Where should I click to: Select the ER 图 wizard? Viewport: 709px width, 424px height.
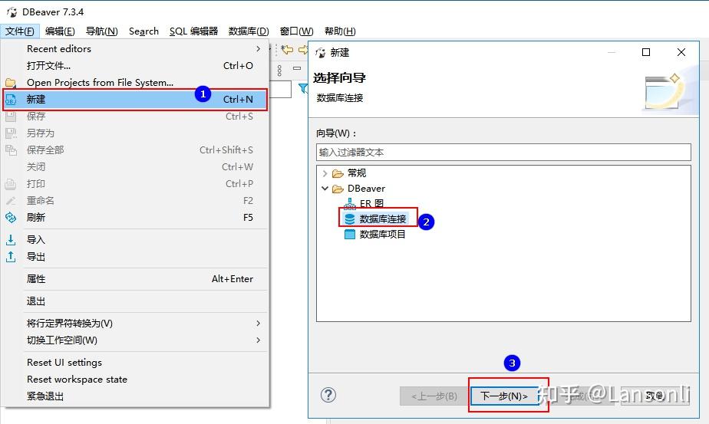(x=371, y=204)
